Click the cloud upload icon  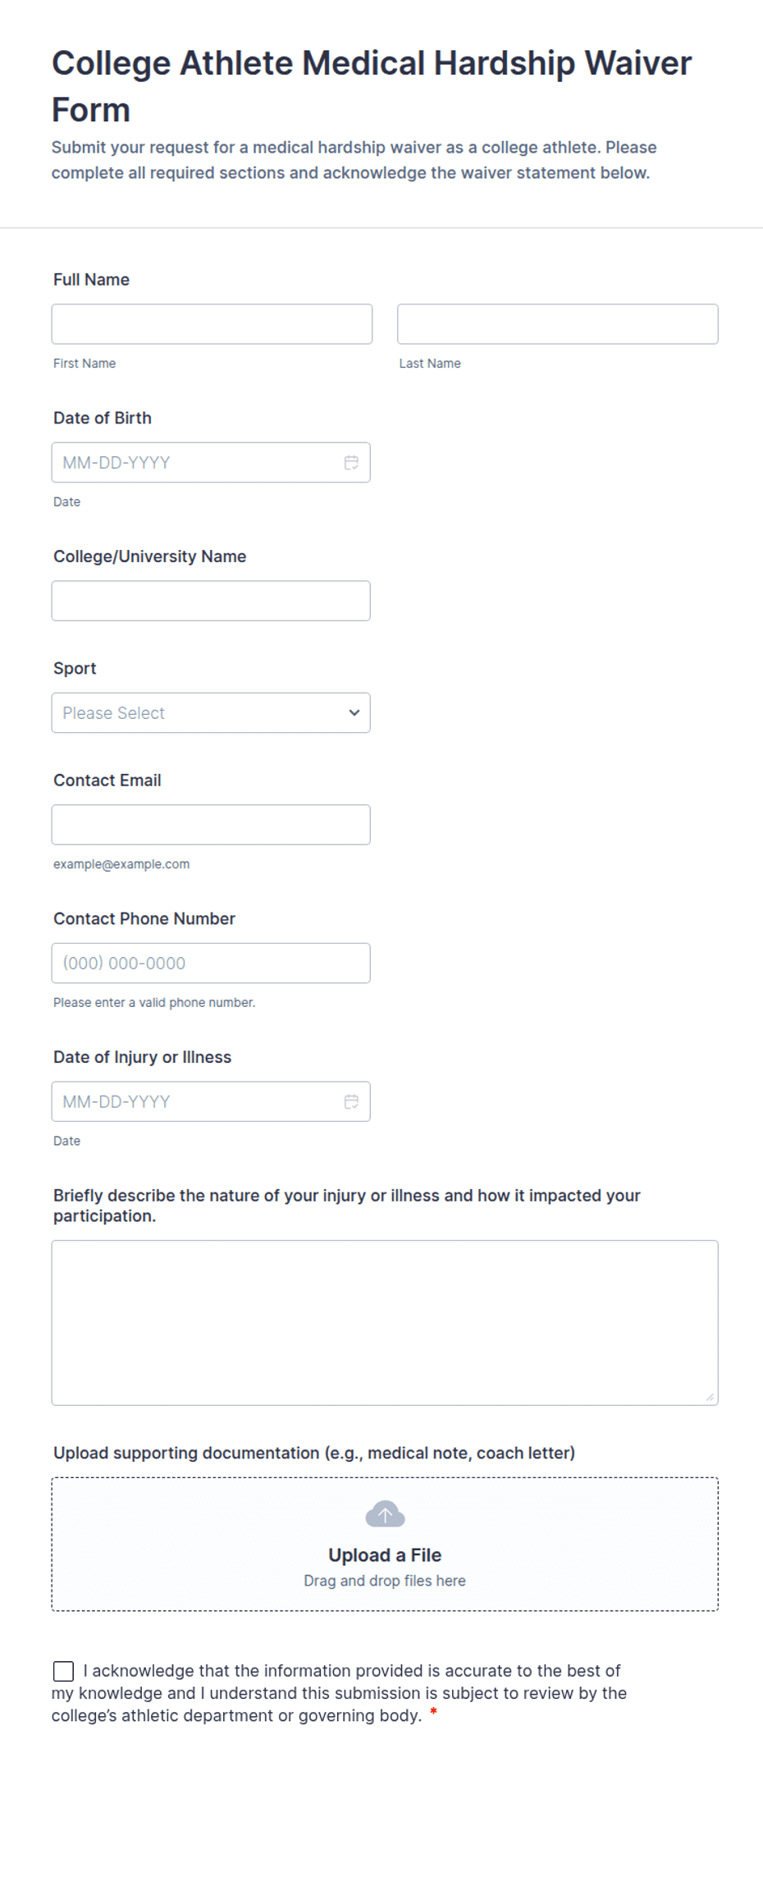click(x=385, y=1514)
